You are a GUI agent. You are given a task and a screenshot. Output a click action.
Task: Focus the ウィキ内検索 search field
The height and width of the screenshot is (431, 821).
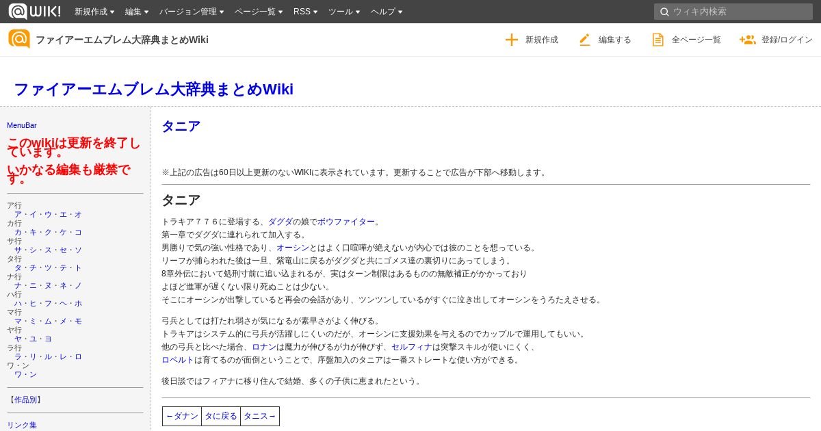[733, 12]
